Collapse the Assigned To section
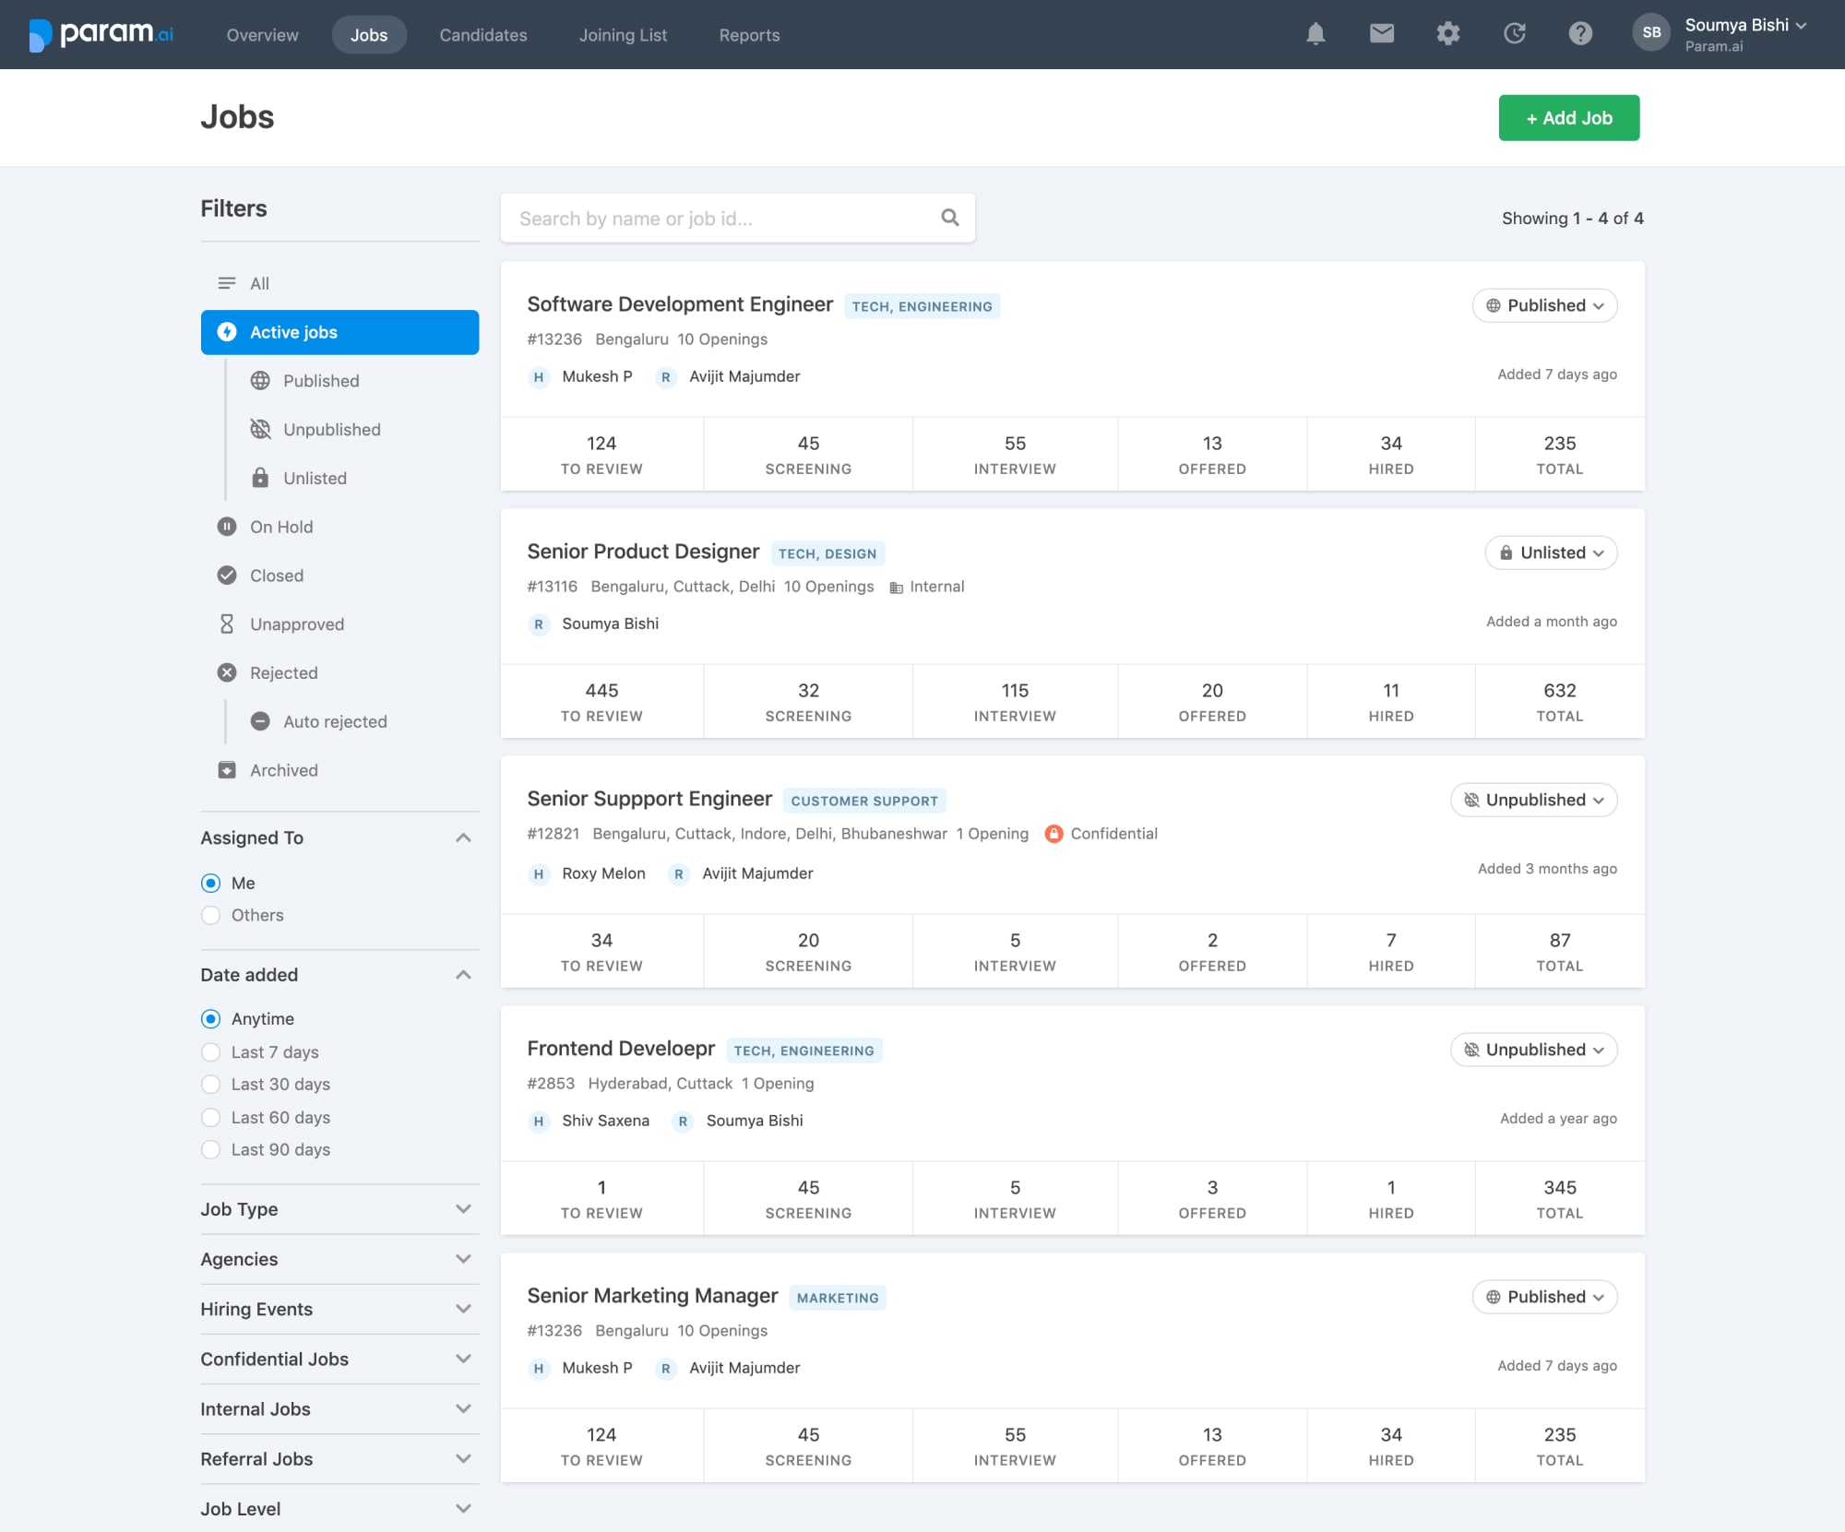Screen dimensions: 1845x1532 [464, 837]
